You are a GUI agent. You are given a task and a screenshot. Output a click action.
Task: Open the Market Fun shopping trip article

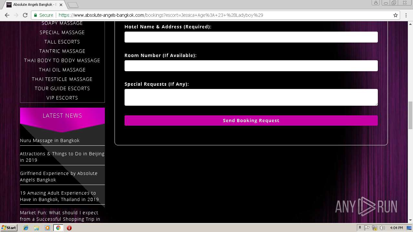[x=60, y=216]
